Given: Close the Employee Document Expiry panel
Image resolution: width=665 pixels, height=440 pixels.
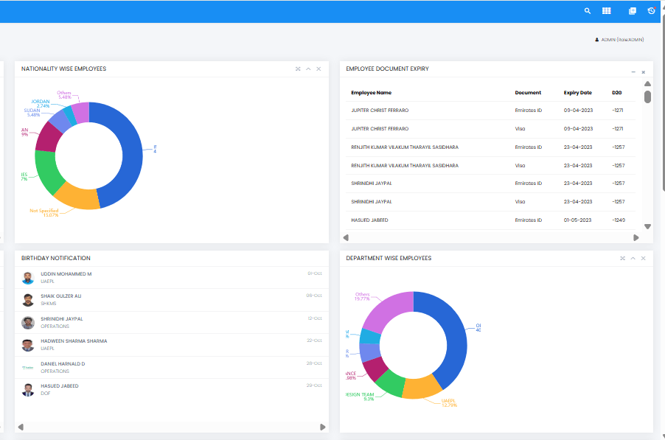Looking at the screenshot, I should coord(644,72).
